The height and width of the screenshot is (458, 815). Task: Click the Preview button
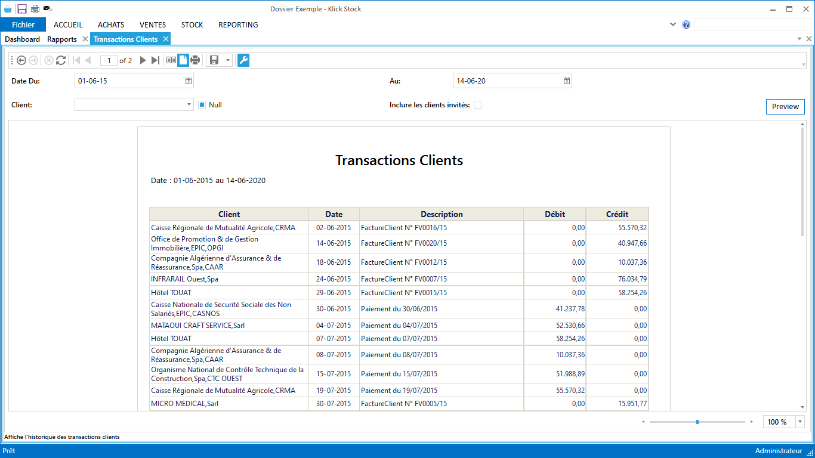pyautogui.click(x=785, y=107)
